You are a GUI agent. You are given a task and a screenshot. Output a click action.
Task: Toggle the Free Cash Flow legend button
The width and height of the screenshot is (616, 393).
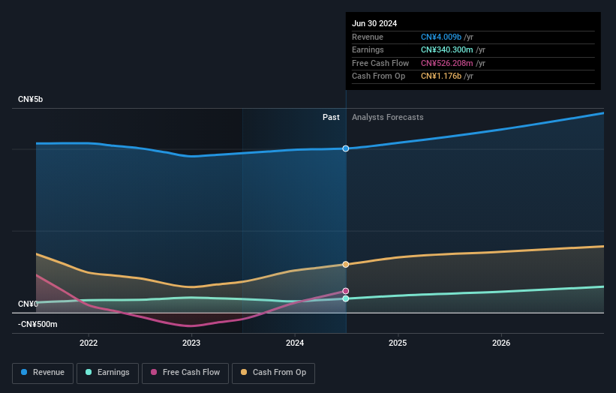pyautogui.click(x=185, y=373)
